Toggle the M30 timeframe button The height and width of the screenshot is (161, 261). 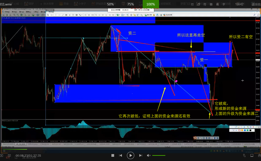tap(96, 15)
